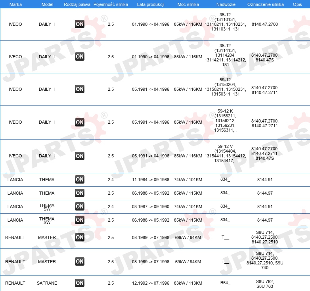Click the ON icon in the first Iveco Daily II row

pyautogui.click(x=80, y=24)
